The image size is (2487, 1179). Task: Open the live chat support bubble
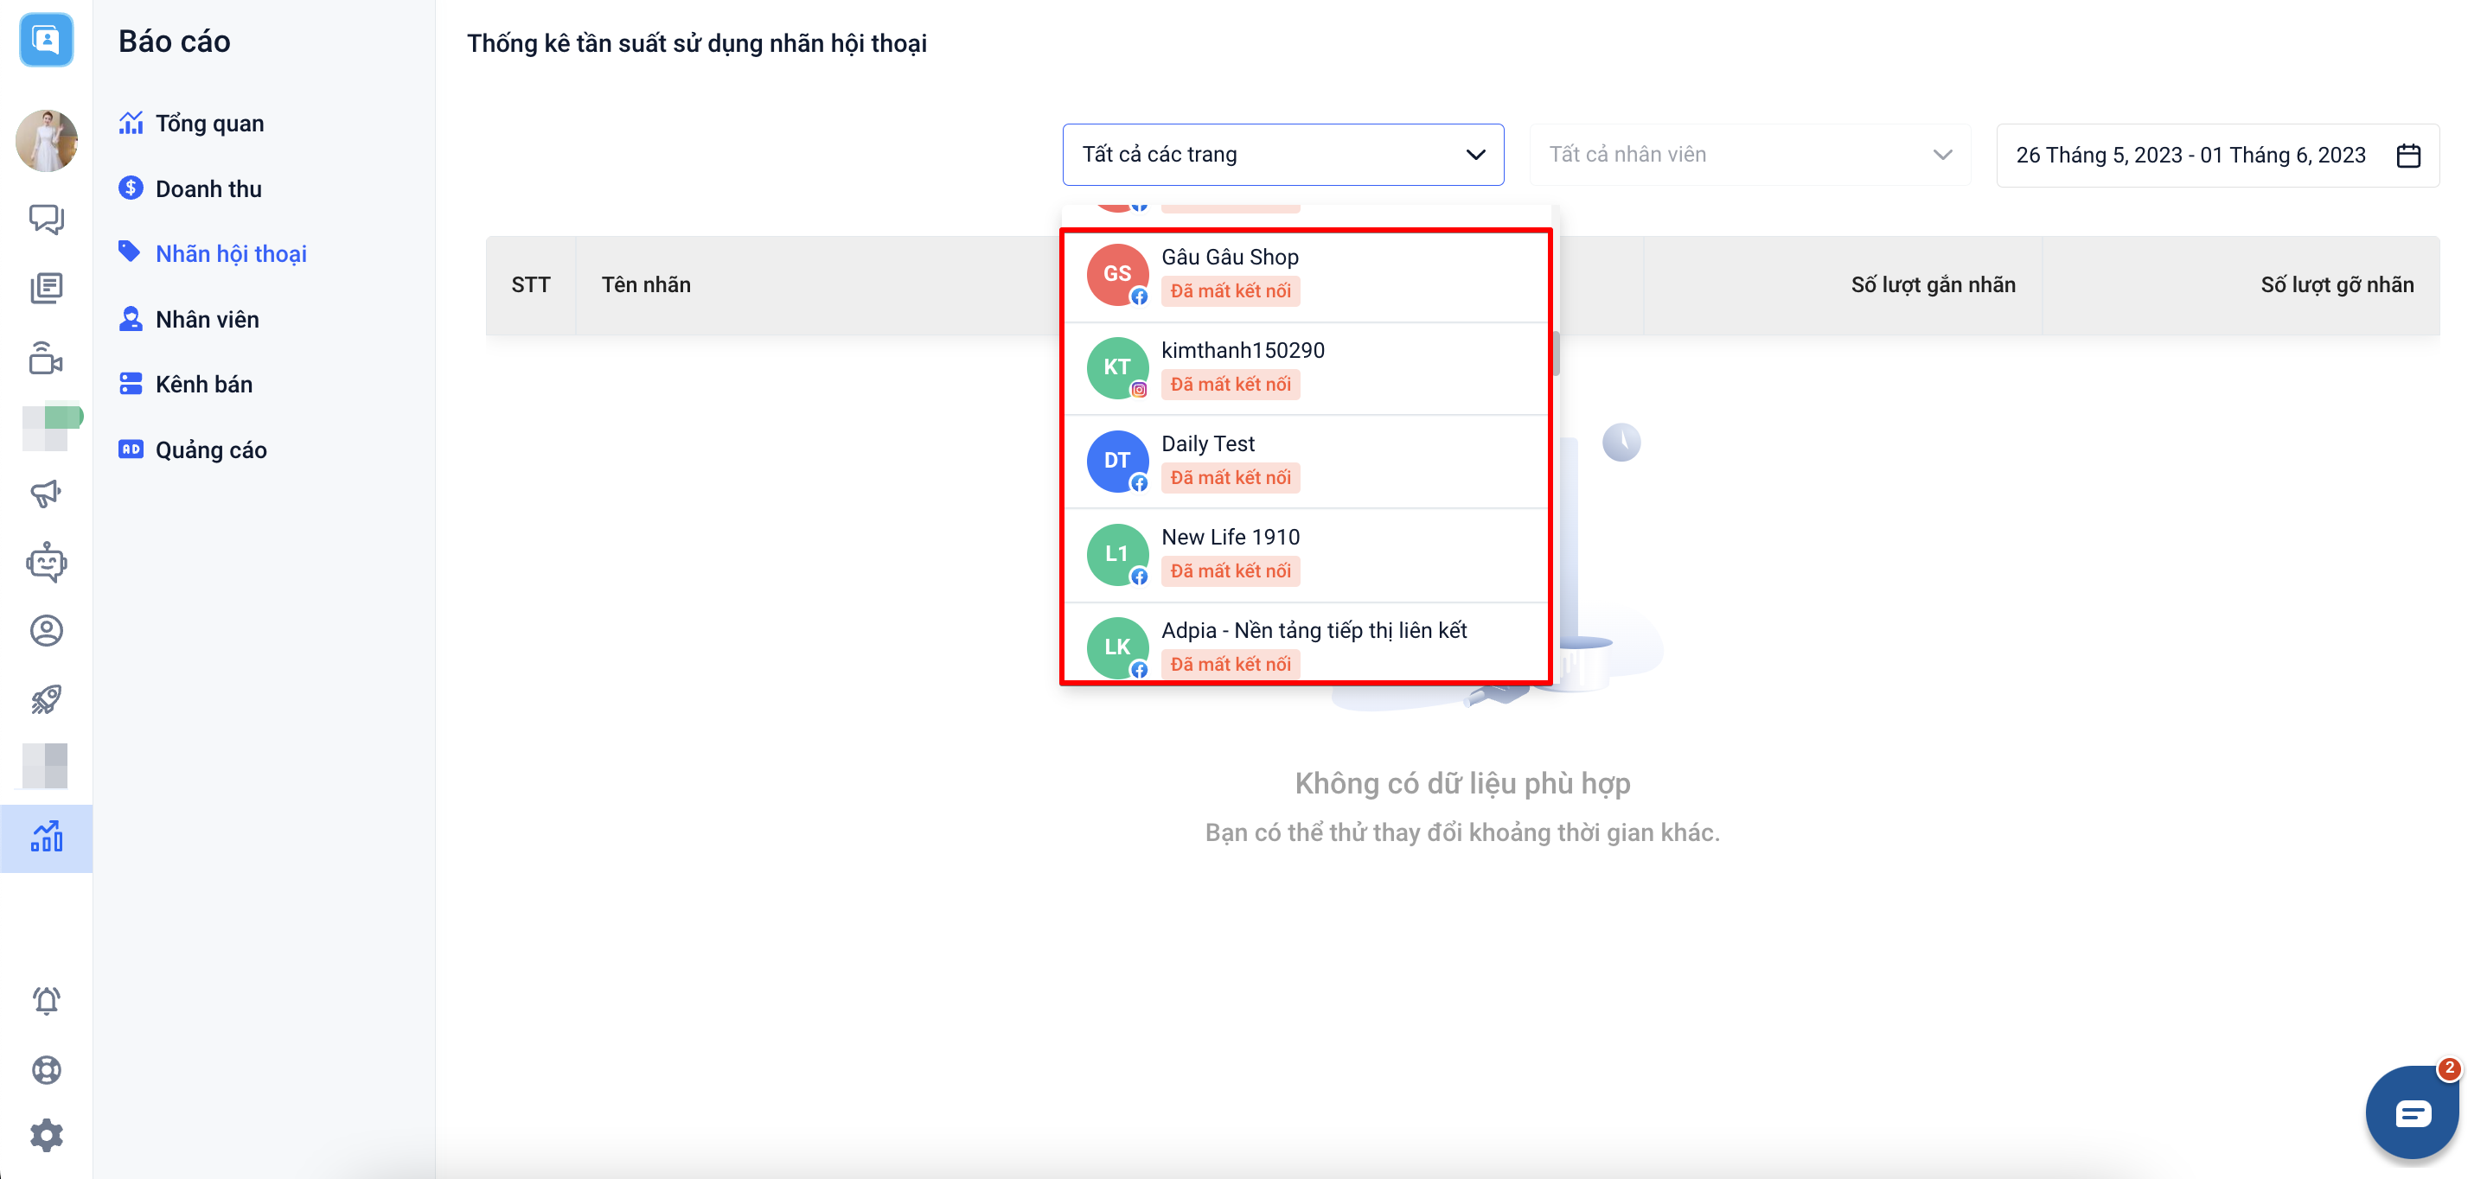2411,1113
